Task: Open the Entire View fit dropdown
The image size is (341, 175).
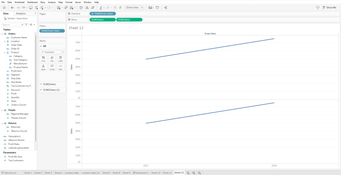Action: click(x=134, y=8)
